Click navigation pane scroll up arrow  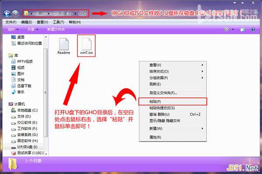[x=46, y=37]
